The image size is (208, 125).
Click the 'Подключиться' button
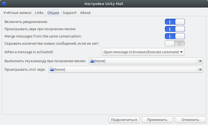pyautogui.click(x=124, y=120)
